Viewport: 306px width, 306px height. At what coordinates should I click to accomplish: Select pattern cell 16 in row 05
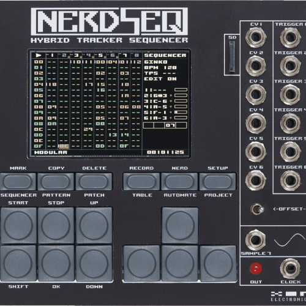[x=100, y=90]
